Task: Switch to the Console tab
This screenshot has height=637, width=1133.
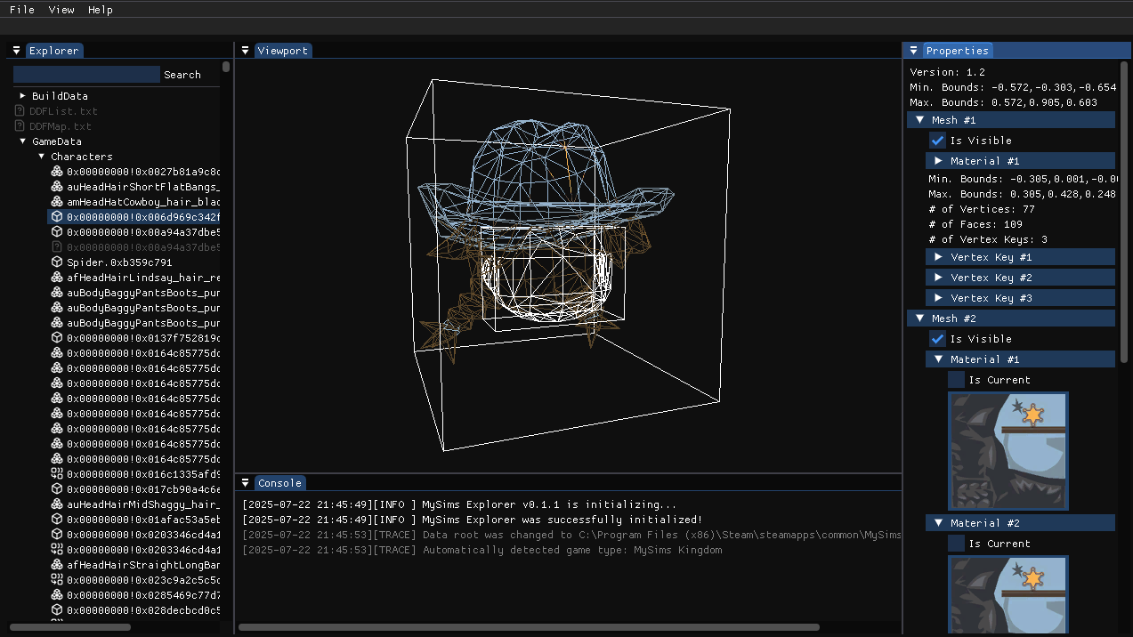Action: [279, 482]
